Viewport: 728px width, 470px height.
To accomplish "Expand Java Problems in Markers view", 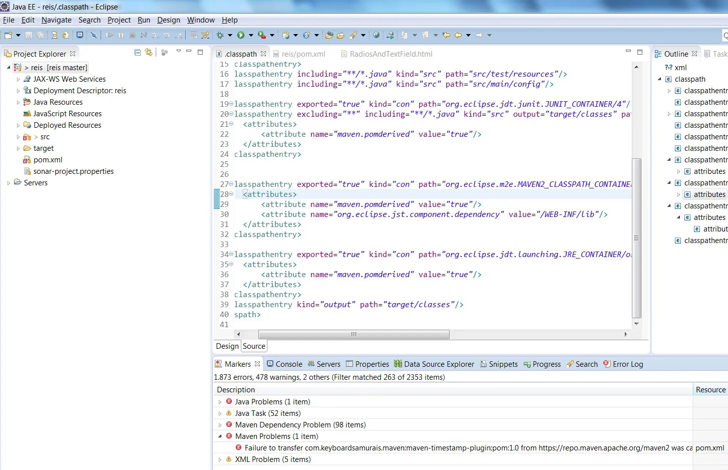I will (220, 402).
